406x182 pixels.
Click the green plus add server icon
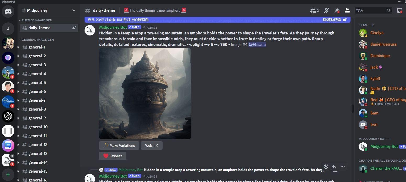click(x=8, y=175)
